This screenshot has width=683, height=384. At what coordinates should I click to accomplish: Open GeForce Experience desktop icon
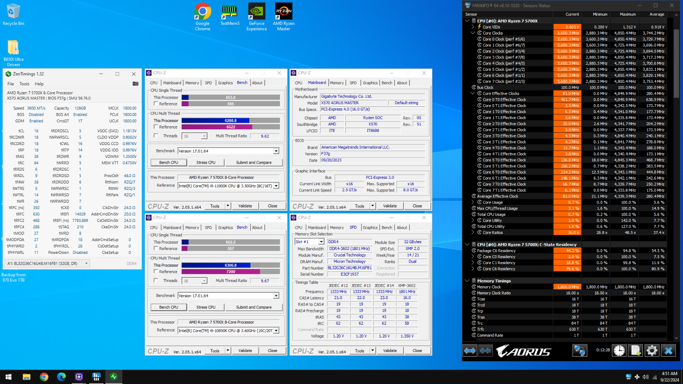[x=257, y=17]
